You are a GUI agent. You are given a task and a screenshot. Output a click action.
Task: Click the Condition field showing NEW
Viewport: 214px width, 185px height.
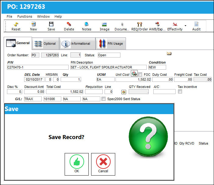[157, 67]
